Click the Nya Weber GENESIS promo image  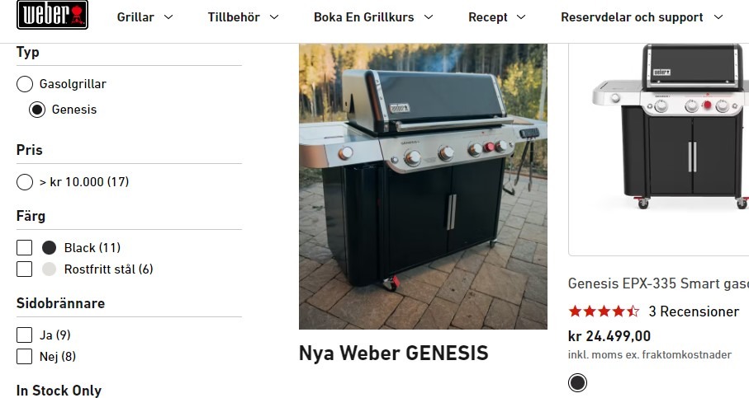click(x=423, y=186)
